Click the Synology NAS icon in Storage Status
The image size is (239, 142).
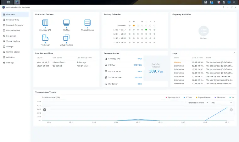tap(106, 59)
